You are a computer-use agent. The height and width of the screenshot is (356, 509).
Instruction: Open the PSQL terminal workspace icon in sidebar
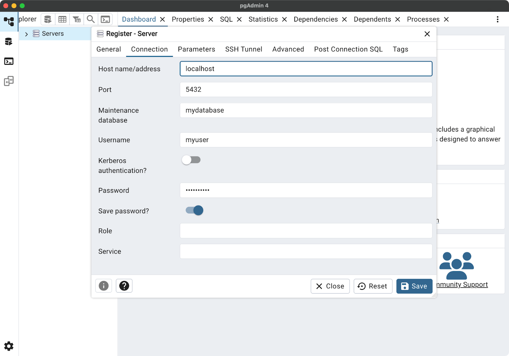click(9, 61)
